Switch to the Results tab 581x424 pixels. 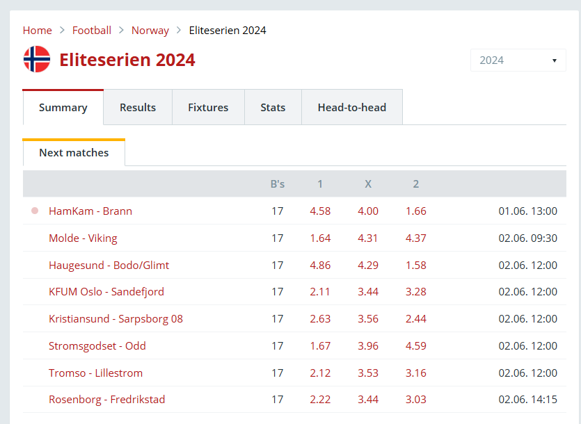[138, 107]
